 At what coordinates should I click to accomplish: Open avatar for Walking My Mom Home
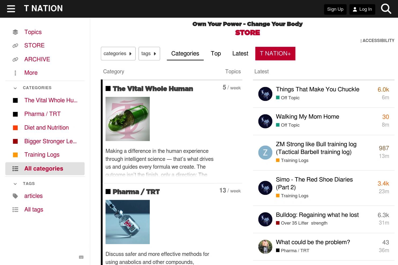(265, 121)
